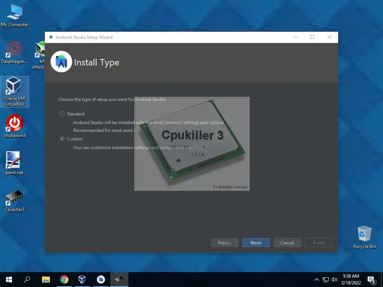Show hidden system tray icons

pos(316,280)
